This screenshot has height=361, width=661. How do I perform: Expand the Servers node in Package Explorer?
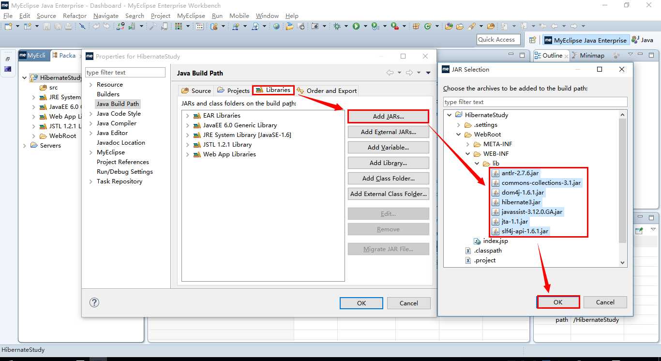(25, 146)
